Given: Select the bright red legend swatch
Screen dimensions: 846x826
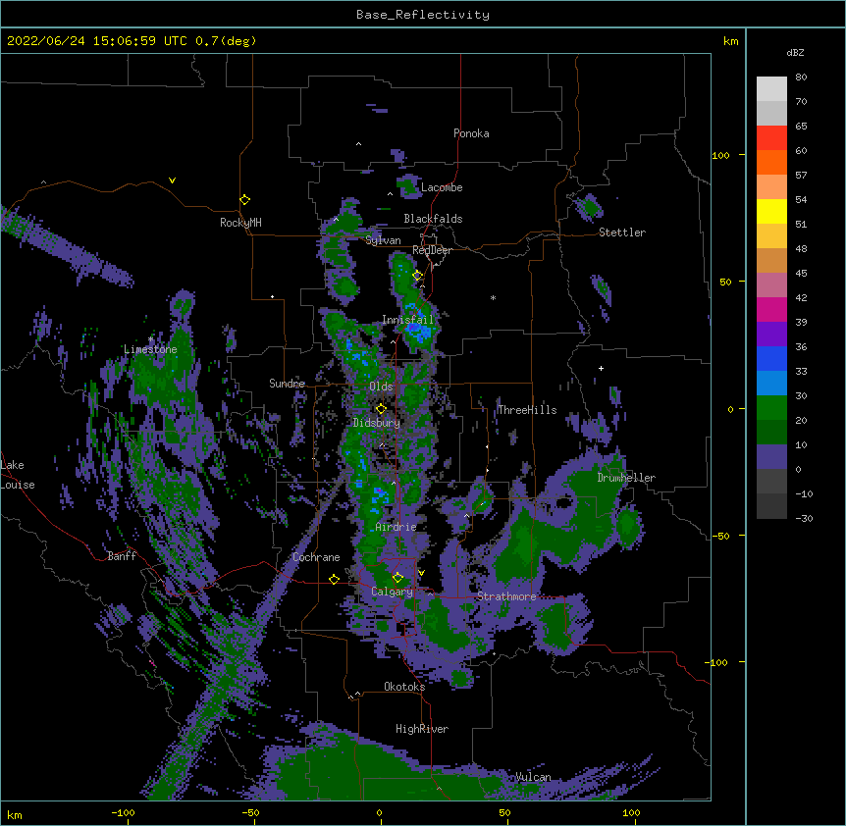Looking at the screenshot, I should coord(771,137).
